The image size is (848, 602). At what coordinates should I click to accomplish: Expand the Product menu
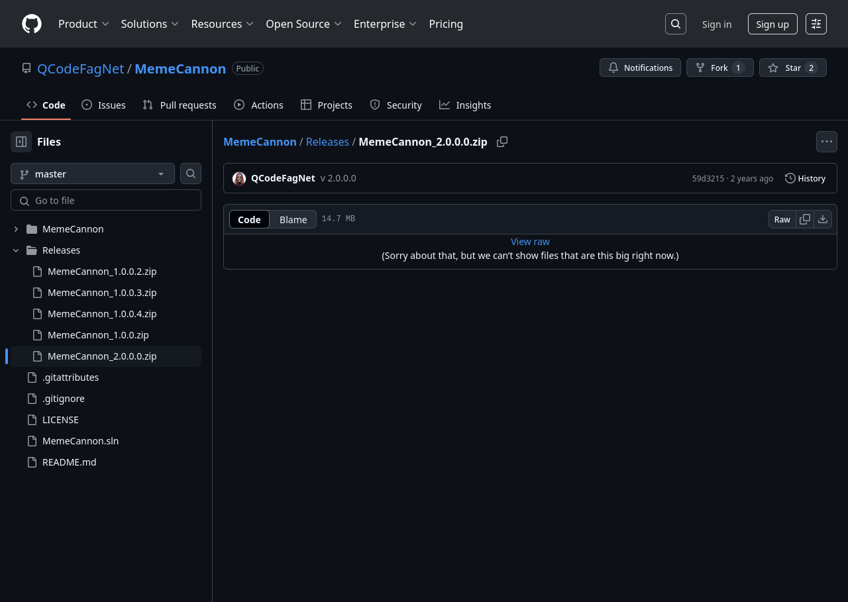83,24
